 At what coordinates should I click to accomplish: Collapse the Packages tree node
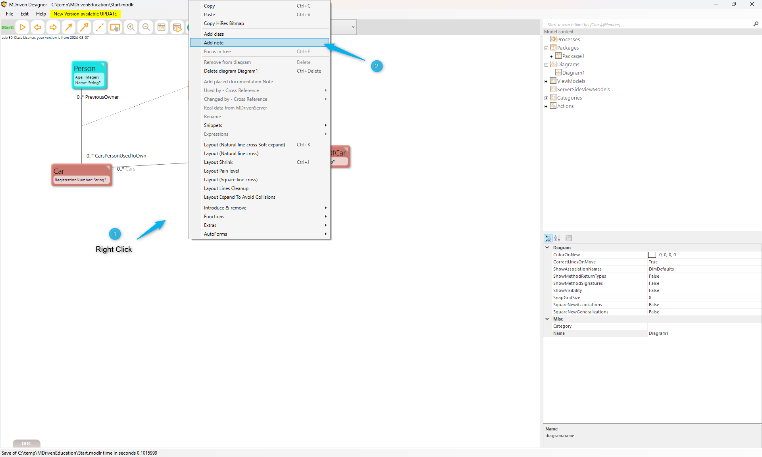(x=546, y=48)
